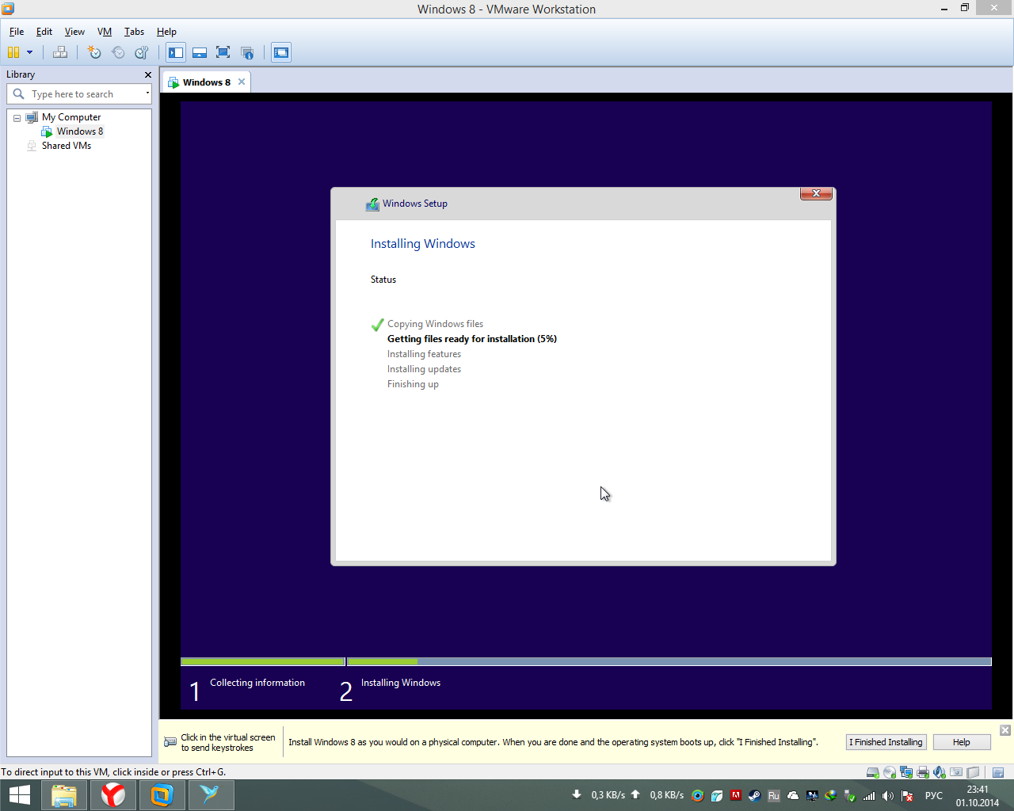Revert VM to previous snapshot
The width and height of the screenshot is (1014, 811).
pyautogui.click(x=118, y=52)
